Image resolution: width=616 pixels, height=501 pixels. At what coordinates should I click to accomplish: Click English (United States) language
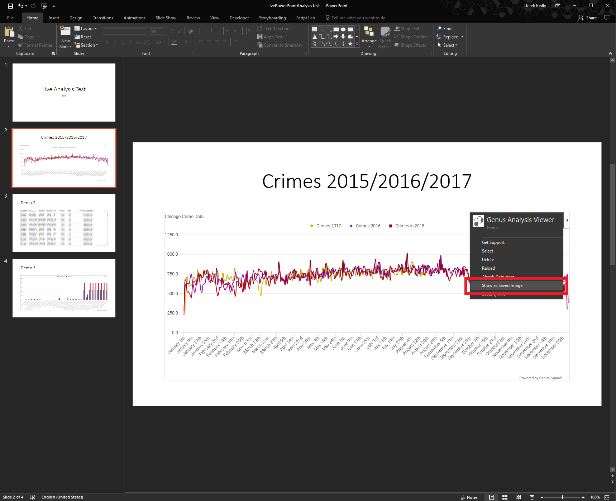(x=62, y=497)
